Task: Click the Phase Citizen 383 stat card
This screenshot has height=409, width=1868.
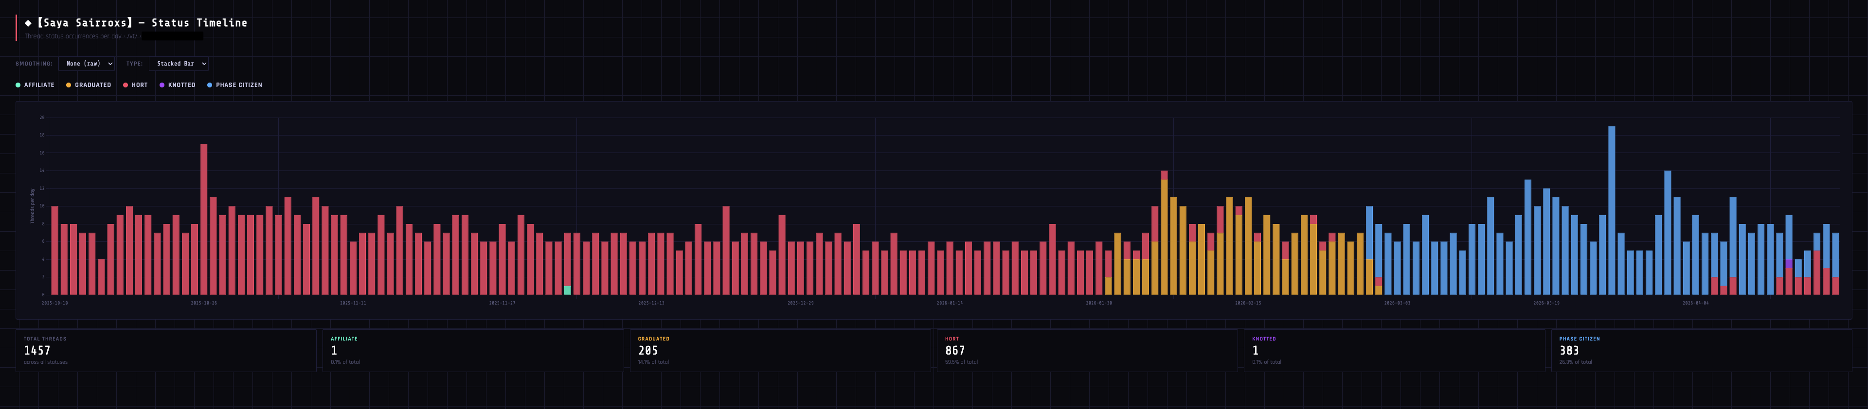Action: pos(1701,351)
